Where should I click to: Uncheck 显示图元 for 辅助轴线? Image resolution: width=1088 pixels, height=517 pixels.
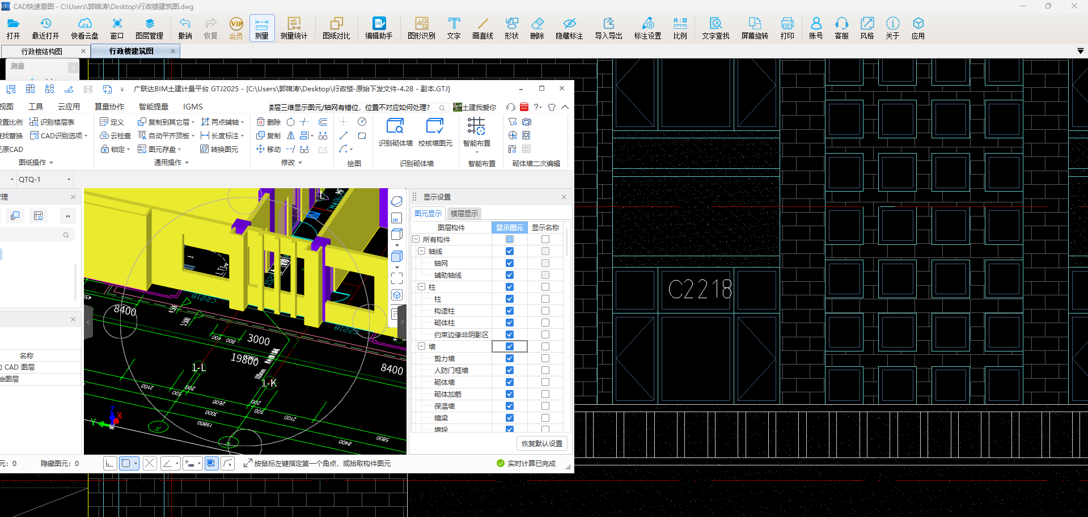(x=509, y=276)
